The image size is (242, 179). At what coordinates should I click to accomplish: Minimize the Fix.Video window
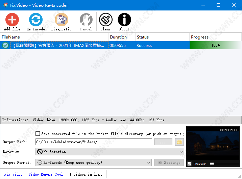203,5
